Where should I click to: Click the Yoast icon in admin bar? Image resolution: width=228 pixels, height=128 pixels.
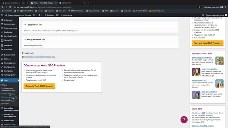pyautogui.click(x=57, y=15)
